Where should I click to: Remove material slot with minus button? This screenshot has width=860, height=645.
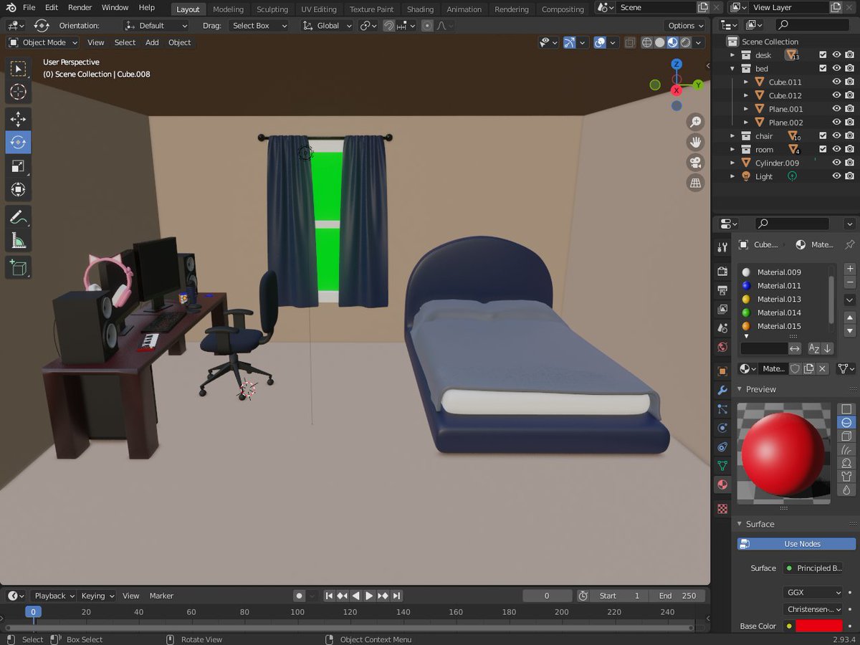coord(850,282)
